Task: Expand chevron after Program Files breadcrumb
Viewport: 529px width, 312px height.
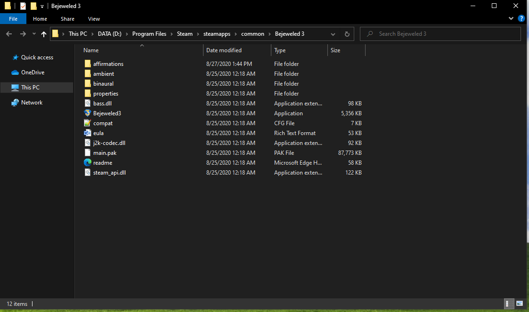Action: coord(171,34)
